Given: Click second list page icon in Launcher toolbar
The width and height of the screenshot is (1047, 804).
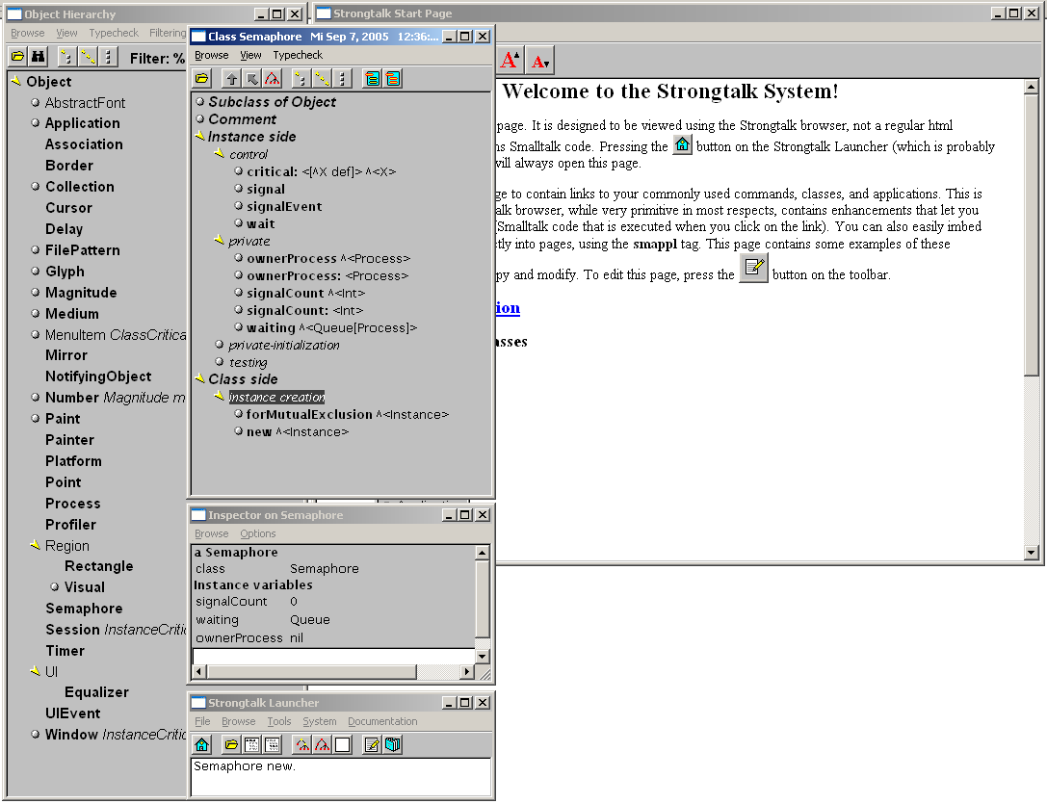Looking at the screenshot, I should point(273,744).
